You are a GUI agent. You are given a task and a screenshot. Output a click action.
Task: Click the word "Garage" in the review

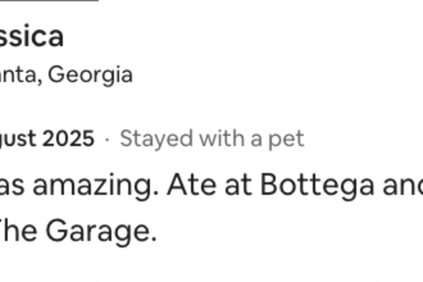[100, 231]
